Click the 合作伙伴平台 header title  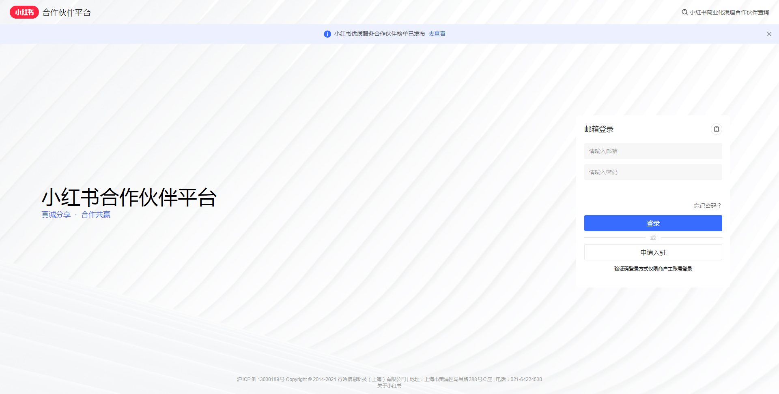pyautogui.click(x=67, y=12)
